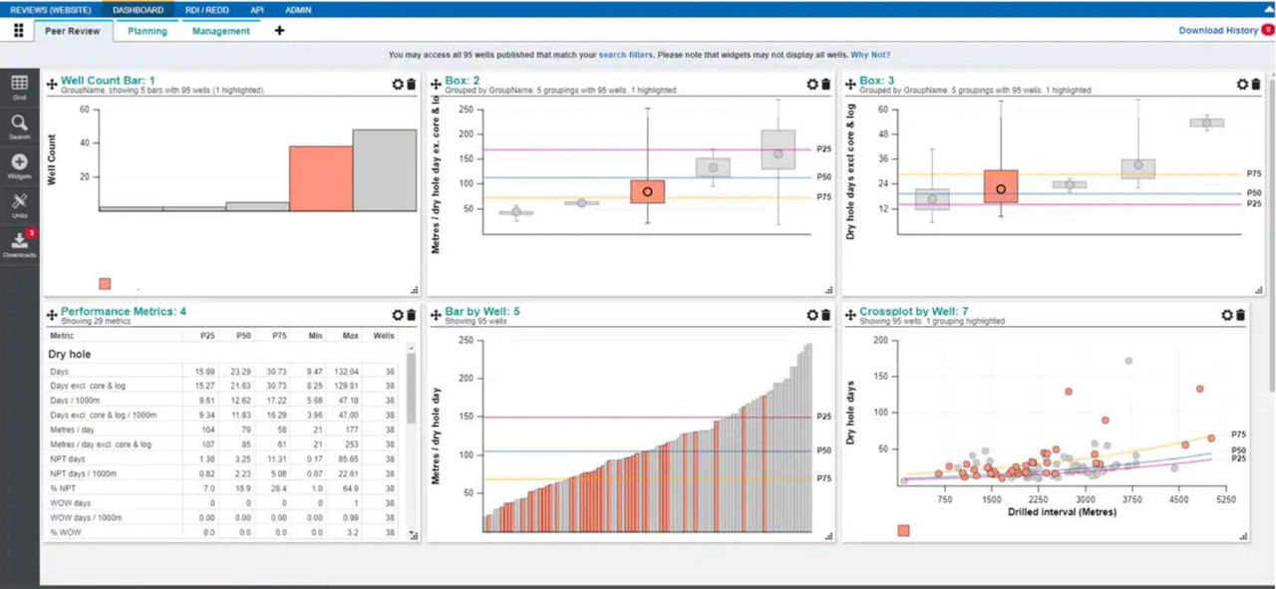Open Download History
1276x589 pixels.
pyautogui.click(x=1218, y=31)
